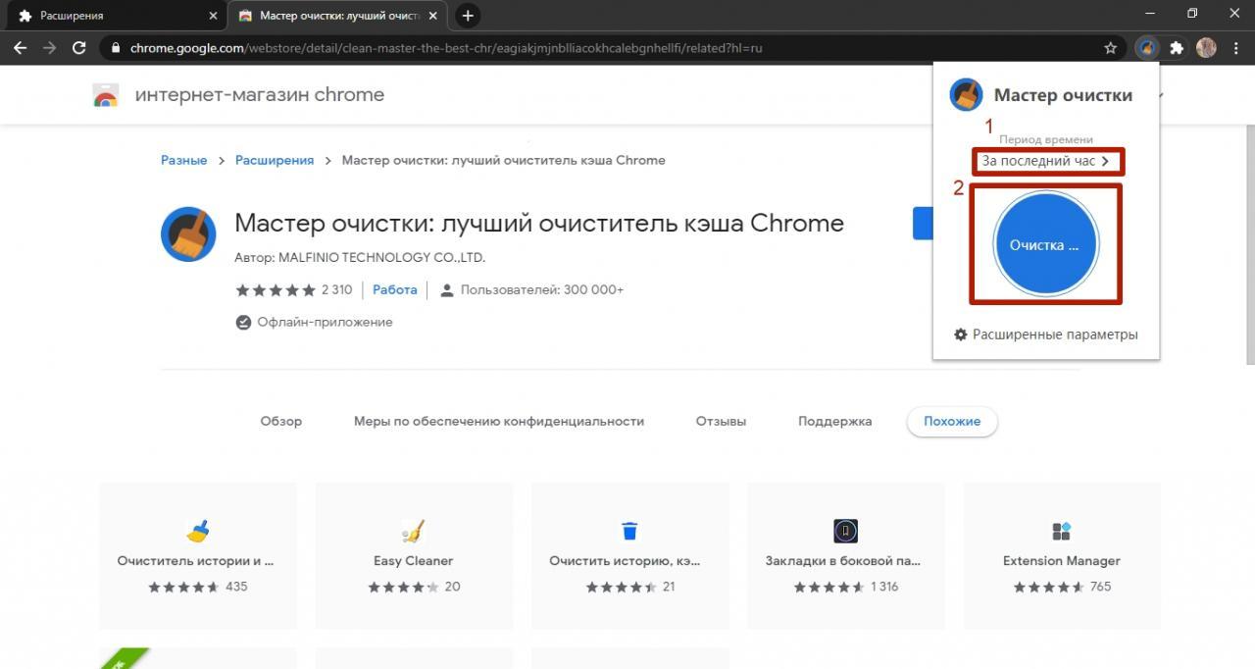Viewport: 1255px width, 669px height.
Task: Click the Chrome Web Store logo
Action: 105,95
